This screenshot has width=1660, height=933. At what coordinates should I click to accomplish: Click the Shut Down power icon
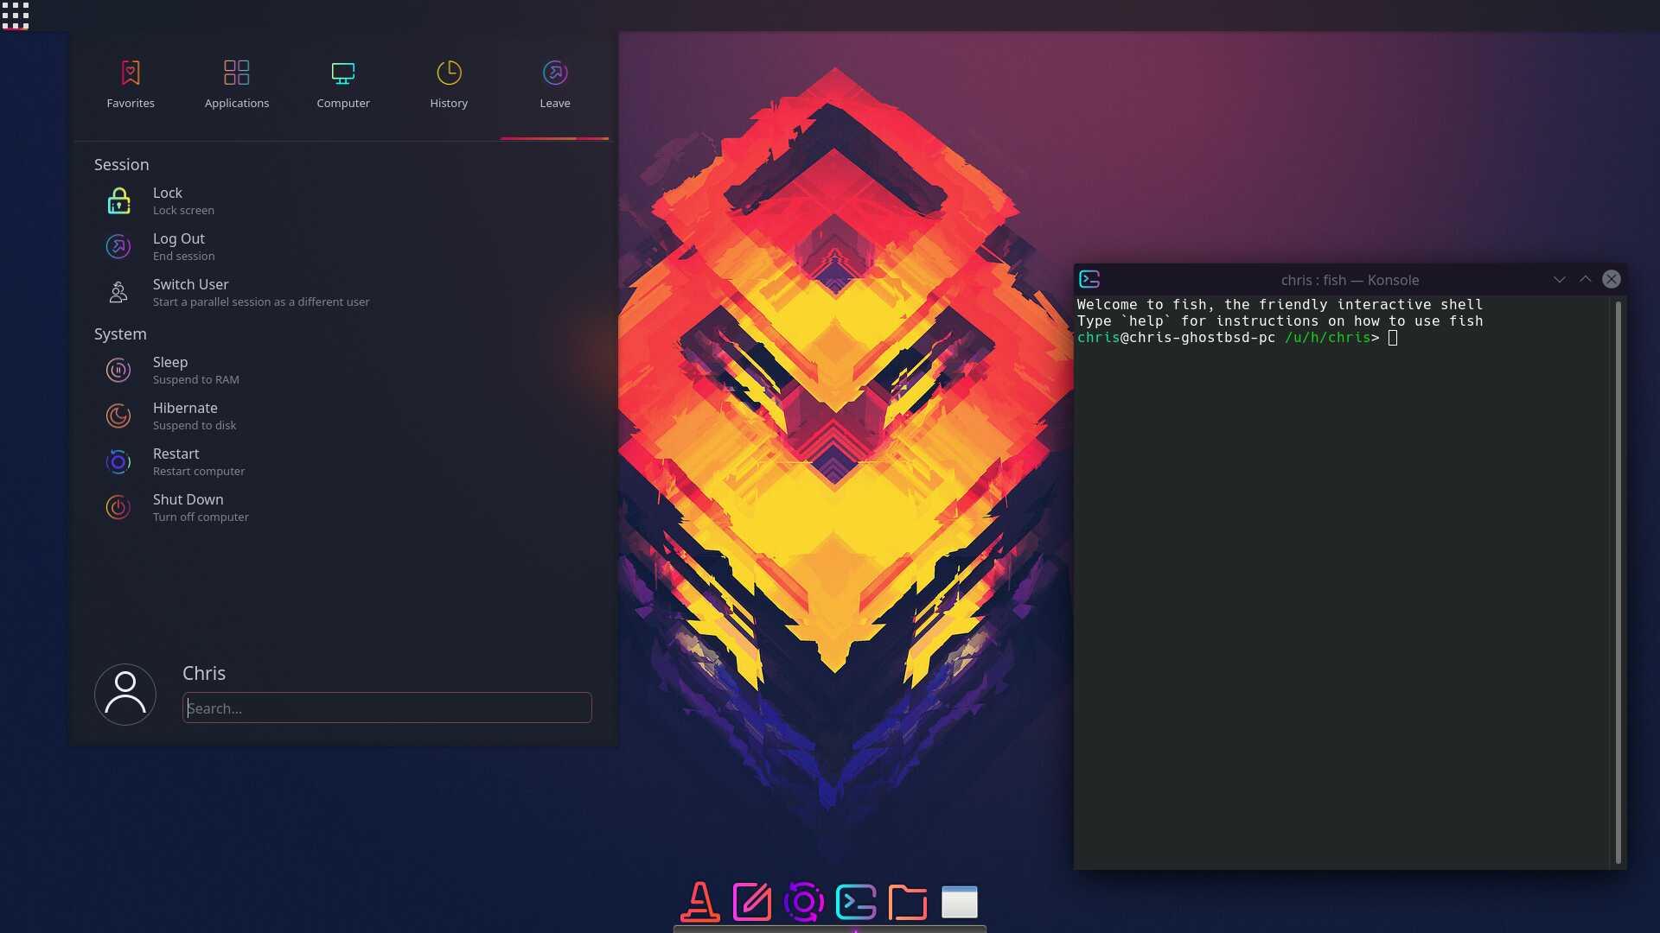point(118,508)
